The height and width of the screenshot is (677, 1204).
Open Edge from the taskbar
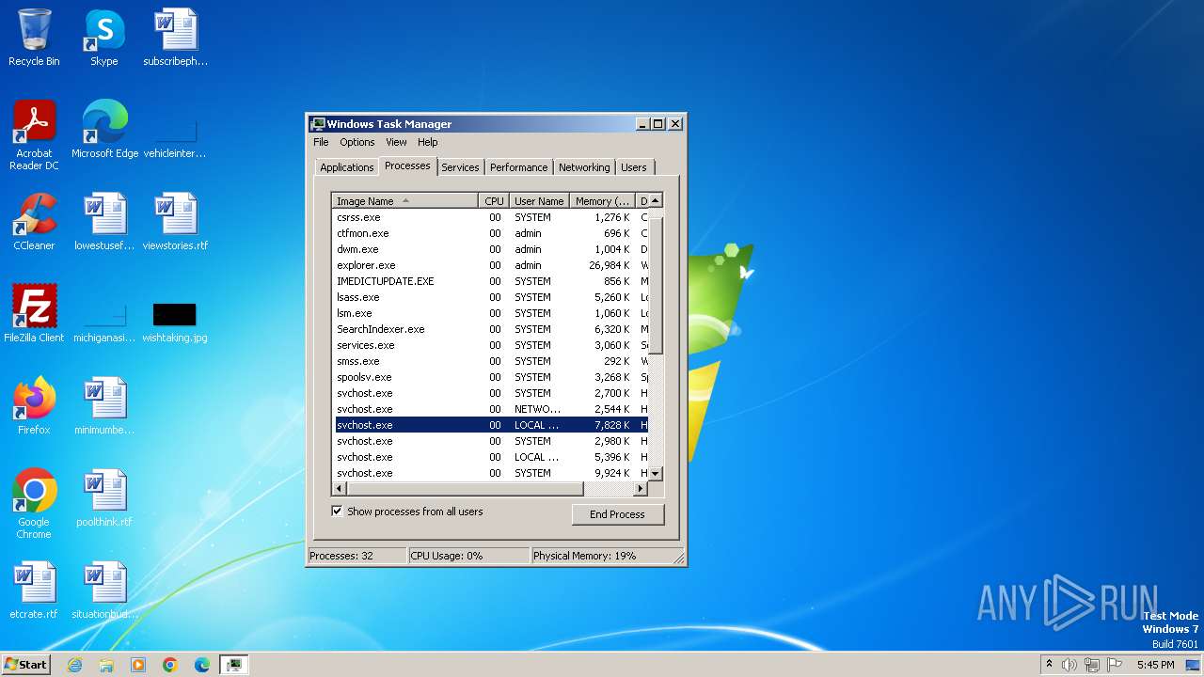tap(202, 665)
